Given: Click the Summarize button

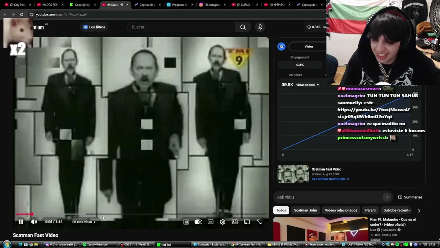Looking at the screenshot, I should click(410, 197).
